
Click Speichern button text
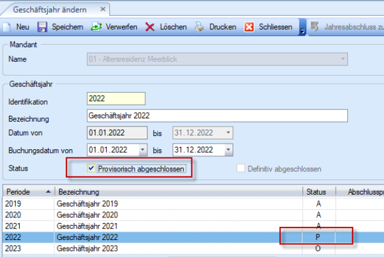68,27
